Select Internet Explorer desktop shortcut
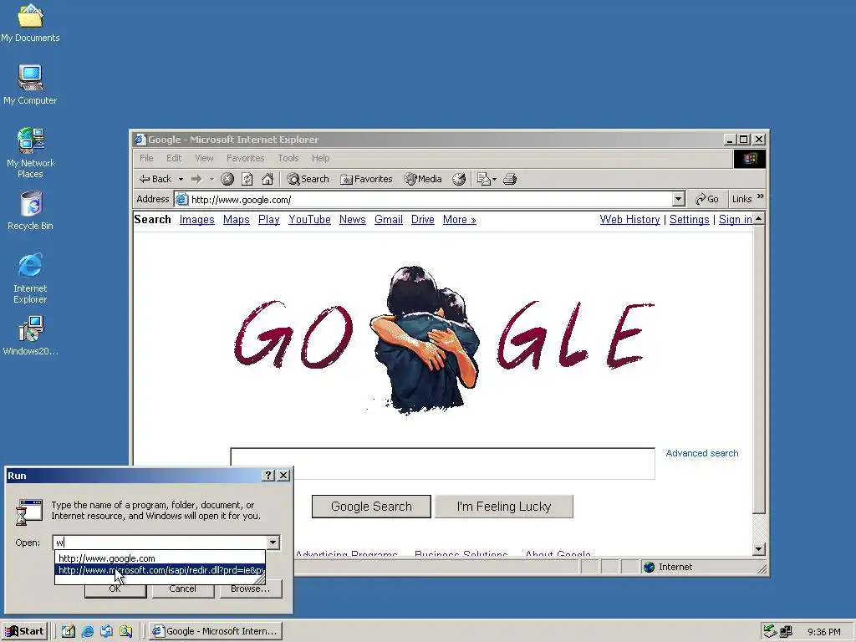The width and height of the screenshot is (856, 642). pyautogui.click(x=30, y=278)
